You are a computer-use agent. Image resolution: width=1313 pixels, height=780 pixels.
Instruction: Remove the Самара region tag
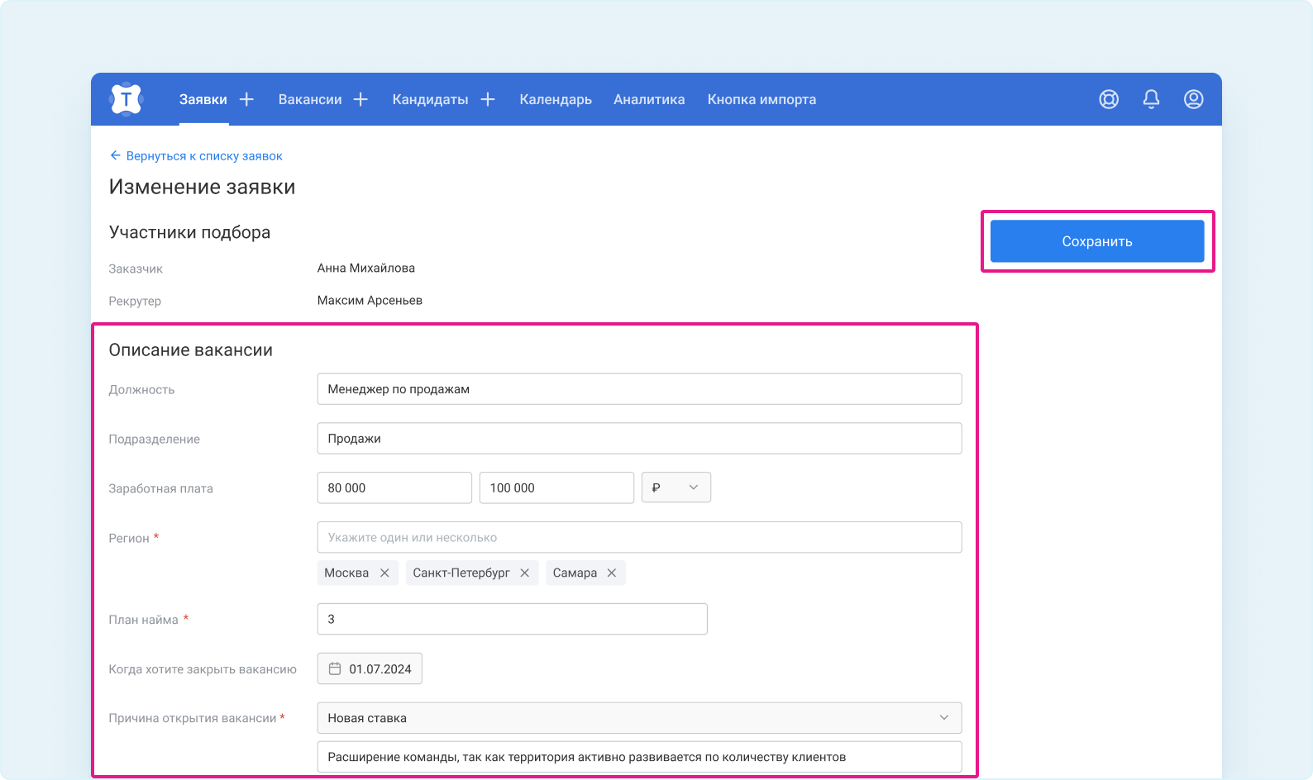click(x=612, y=573)
